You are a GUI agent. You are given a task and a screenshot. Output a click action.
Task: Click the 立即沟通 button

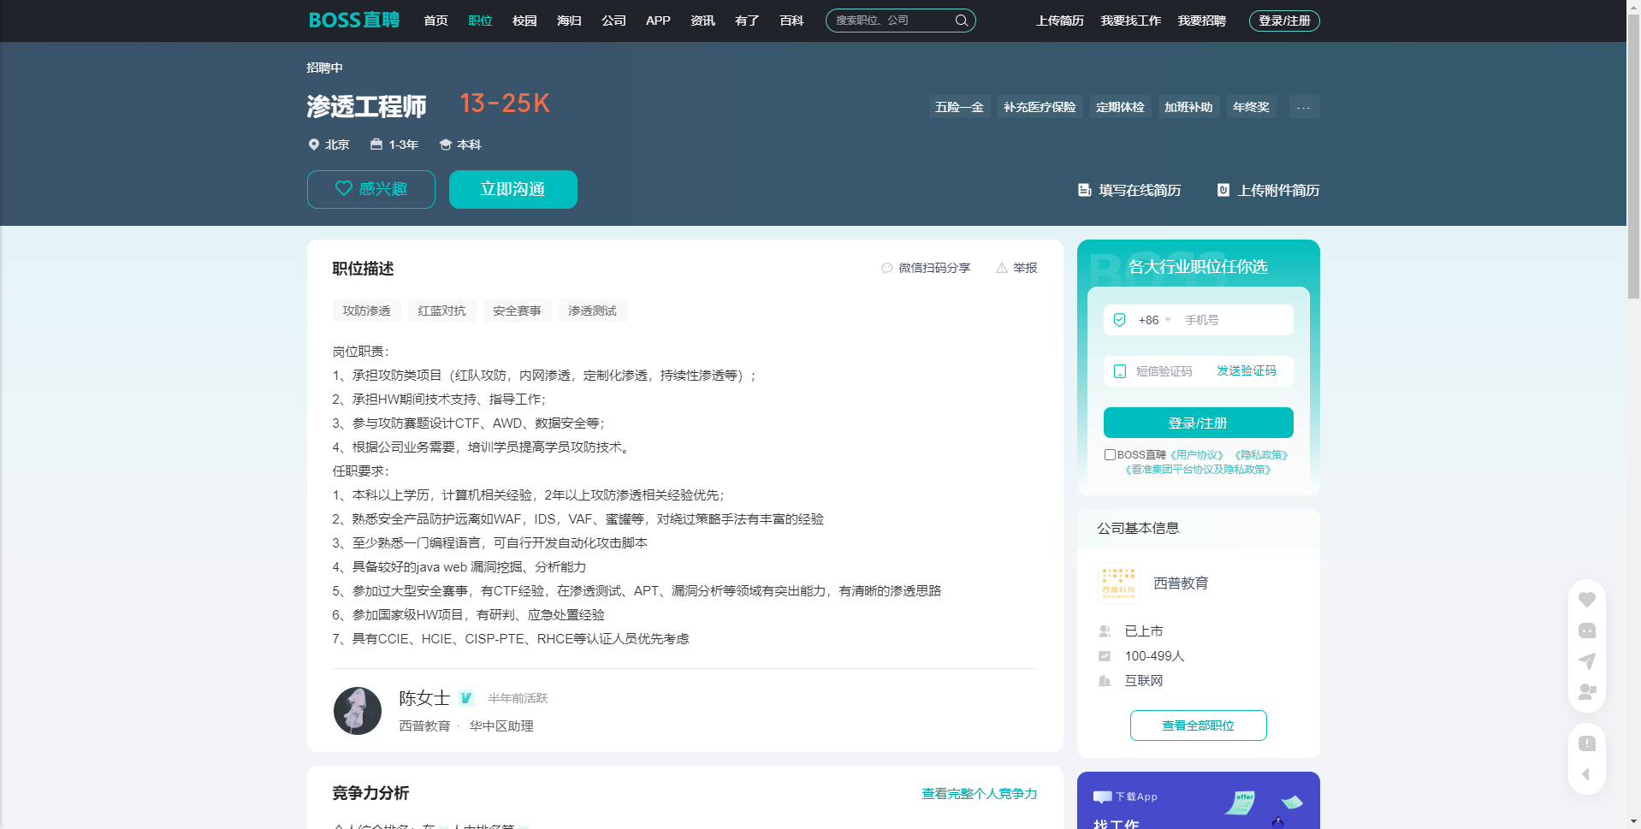[x=512, y=189]
